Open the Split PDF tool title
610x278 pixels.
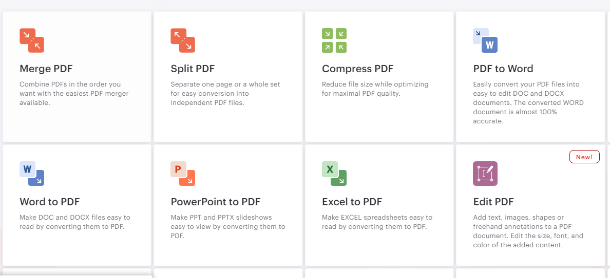(193, 69)
